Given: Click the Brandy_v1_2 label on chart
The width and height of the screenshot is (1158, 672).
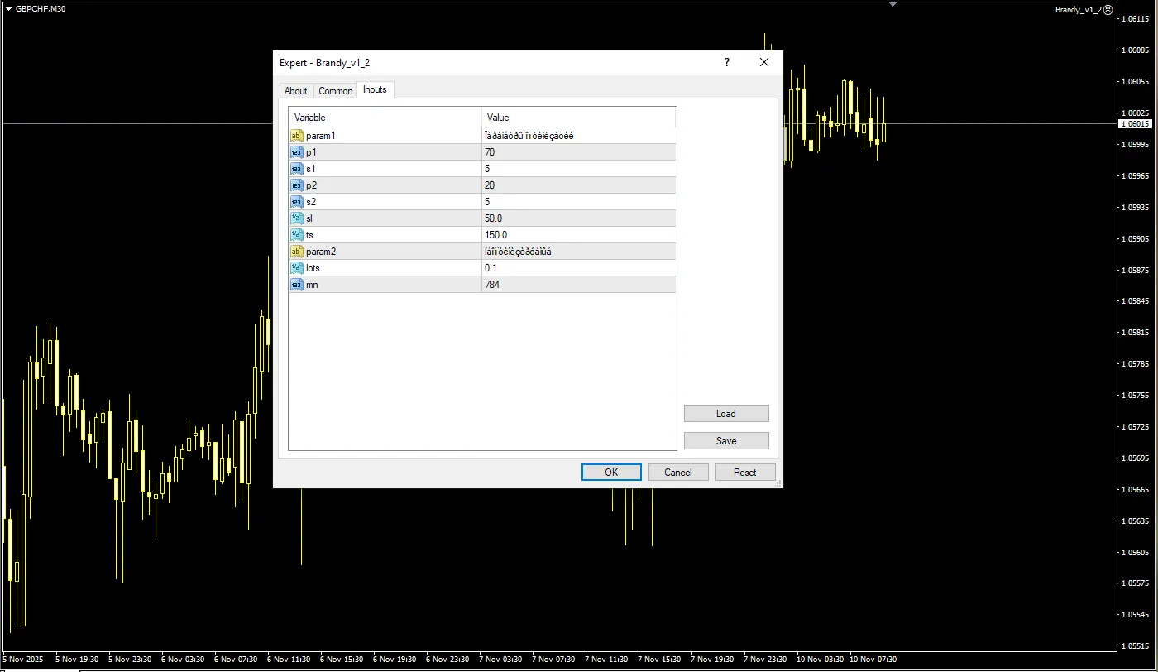Looking at the screenshot, I should (x=1079, y=10).
